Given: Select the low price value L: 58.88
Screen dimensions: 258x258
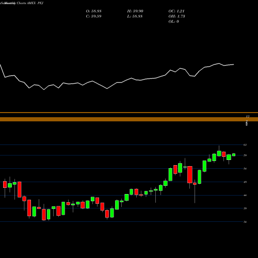Looking at the screenshot, I should coord(135,17).
